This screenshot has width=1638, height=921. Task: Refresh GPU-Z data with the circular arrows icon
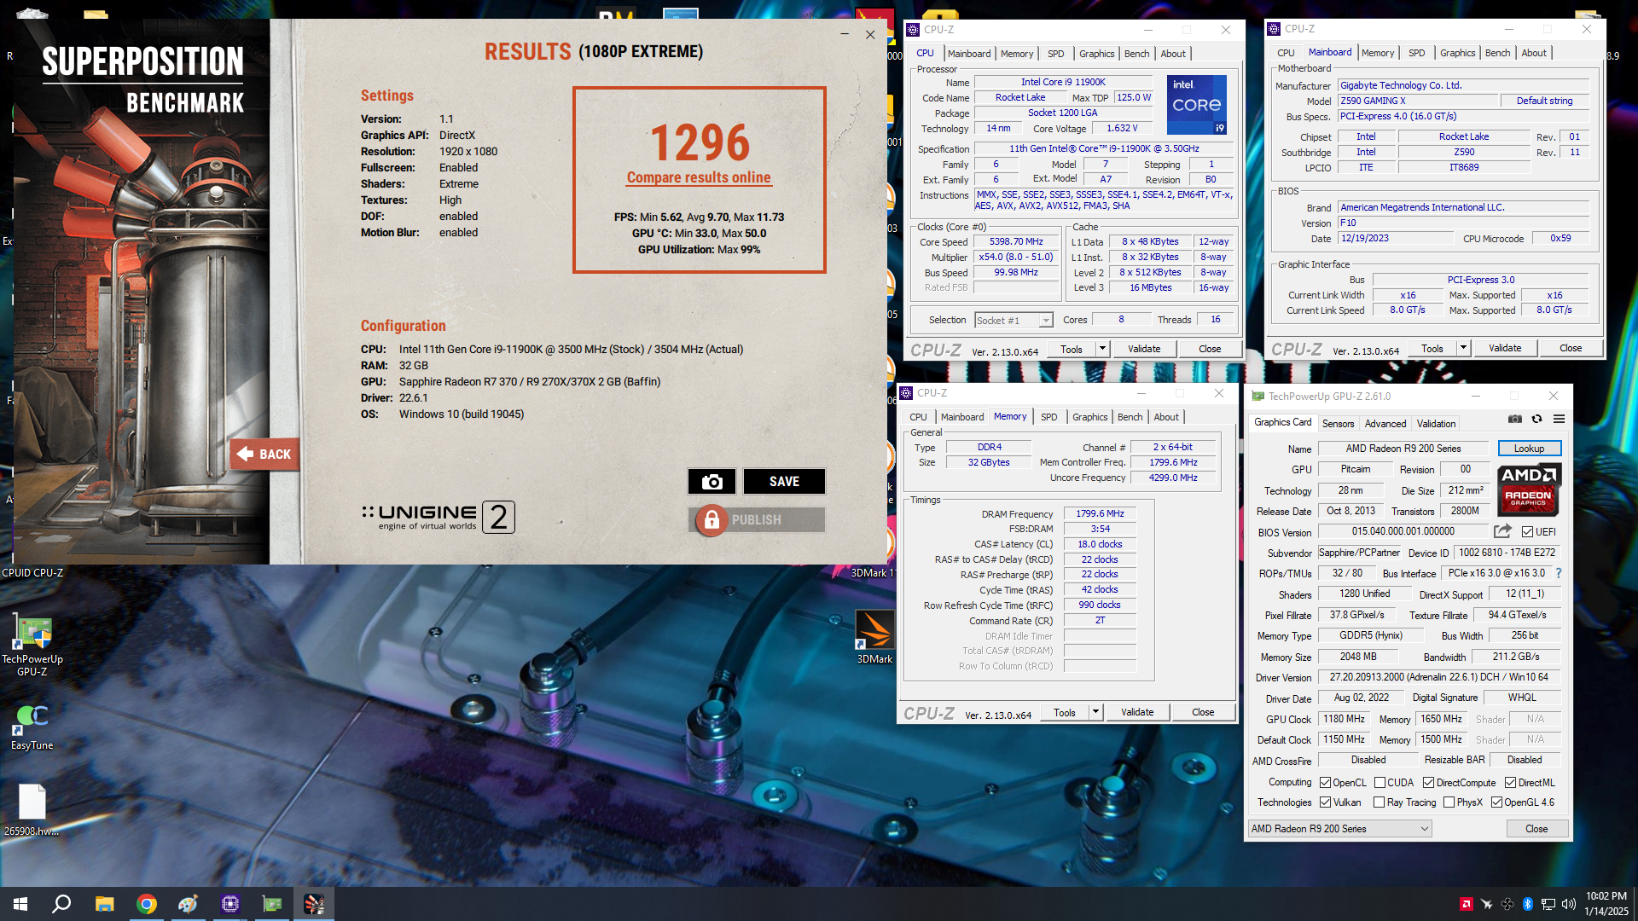1536,419
